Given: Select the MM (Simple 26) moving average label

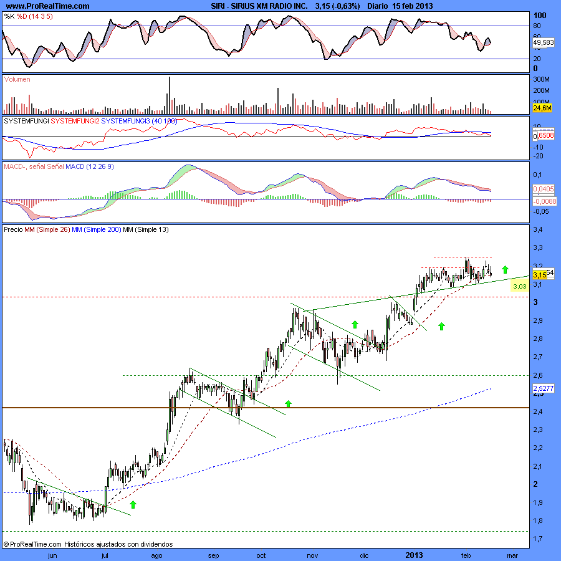Looking at the screenshot, I should (x=47, y=229).
